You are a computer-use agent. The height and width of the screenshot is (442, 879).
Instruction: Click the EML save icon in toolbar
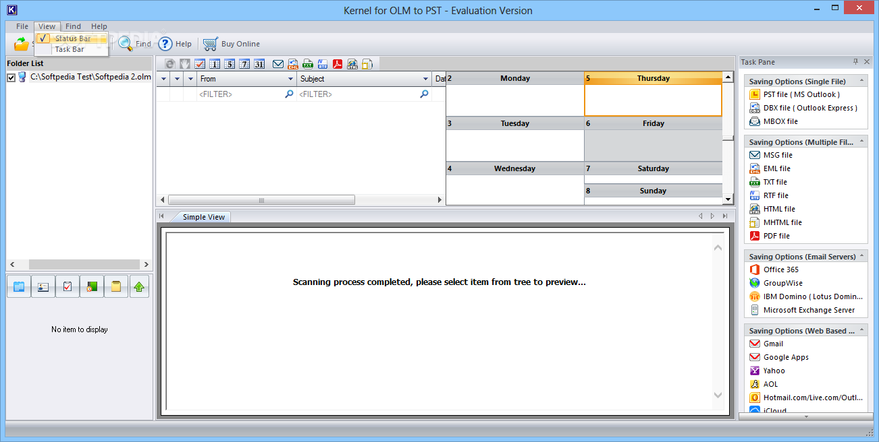(293, 64)
